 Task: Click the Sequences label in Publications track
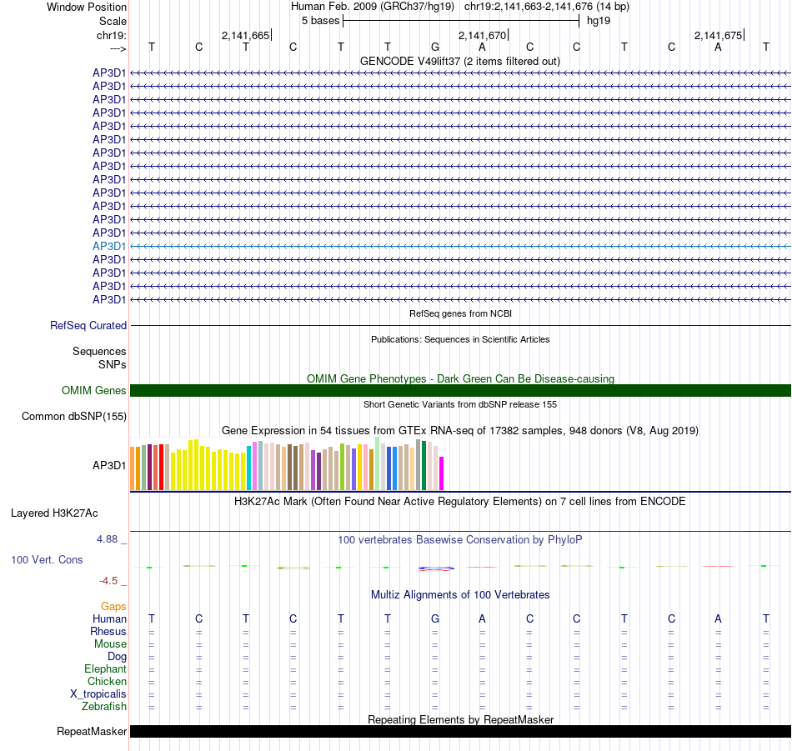pos(99,351)
